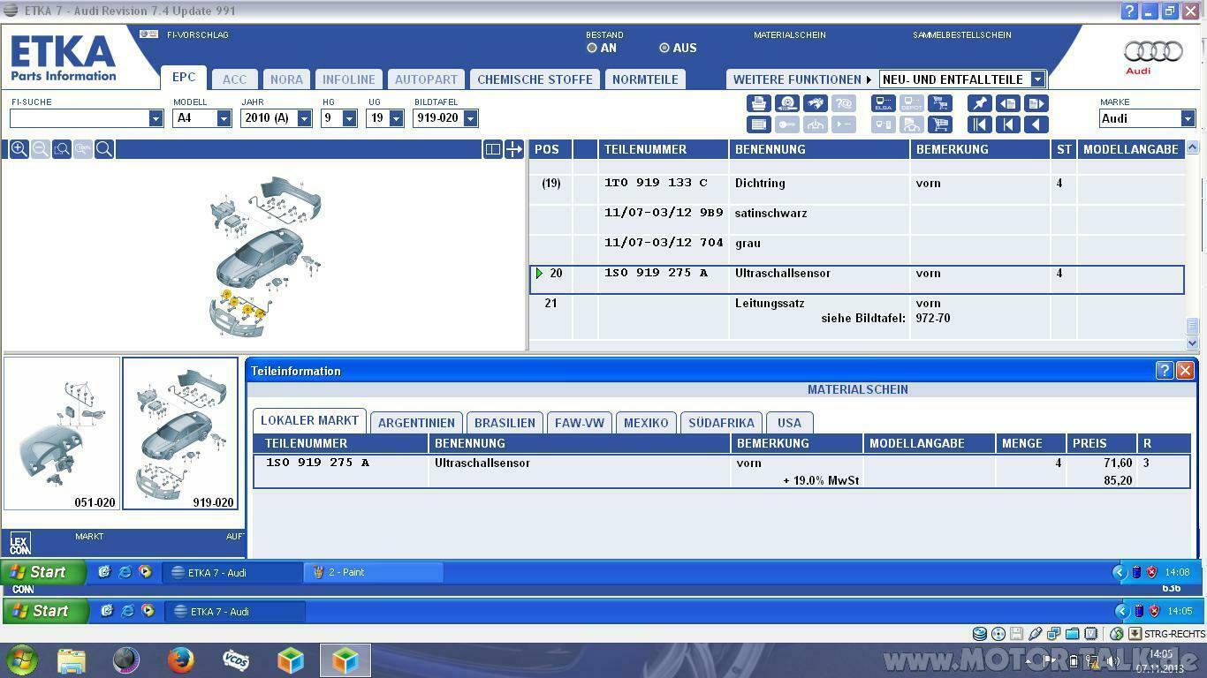Viewport: 1207px width, 678px height.
Task: Open the BRASILIEN market tab
Action: pyautogui.click(x=505, y=423)
